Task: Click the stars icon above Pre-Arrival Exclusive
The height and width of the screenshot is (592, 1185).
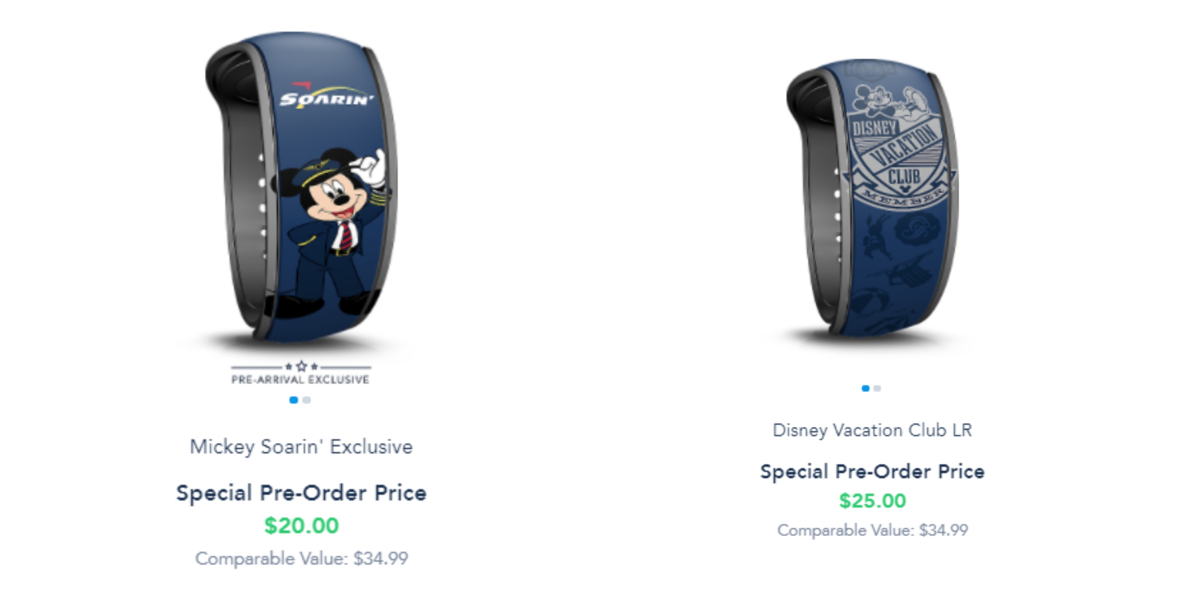Action: pyautogui.click(x=301, y=367)
